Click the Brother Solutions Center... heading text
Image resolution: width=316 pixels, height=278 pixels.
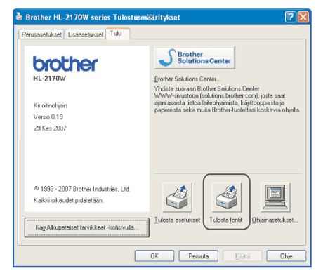pyautogui.click(x=187, y=79)
